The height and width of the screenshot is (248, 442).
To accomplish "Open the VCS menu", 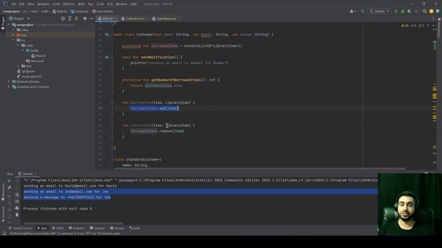I will [110, 4].
